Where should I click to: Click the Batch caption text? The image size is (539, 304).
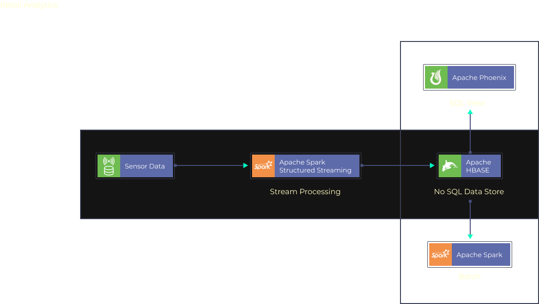(x=469, y=276)
